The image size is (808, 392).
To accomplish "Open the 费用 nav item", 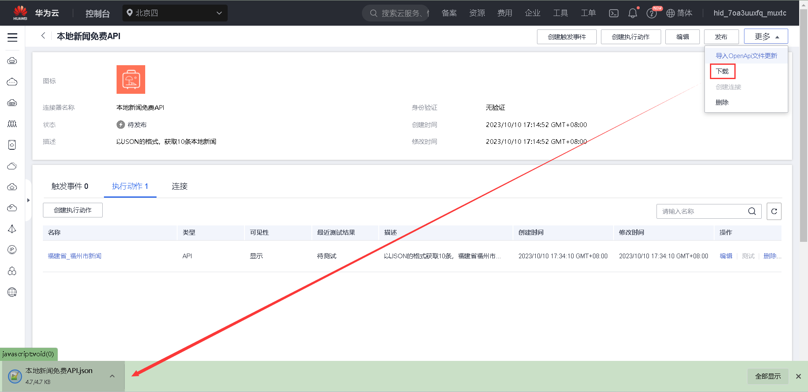I will coord(505,13).
